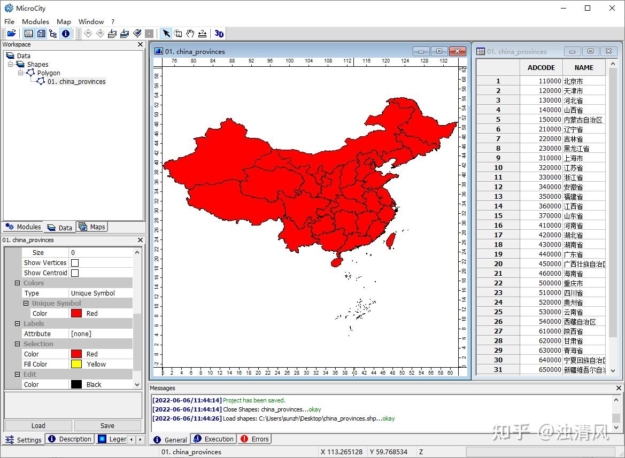The image size is (625, 458).
Task: Open a project with the folder icon
Action: [x=12, y=33]
